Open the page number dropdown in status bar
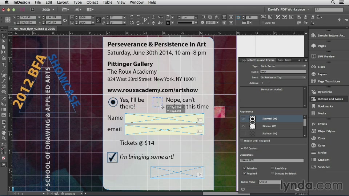 pos(44,193)
